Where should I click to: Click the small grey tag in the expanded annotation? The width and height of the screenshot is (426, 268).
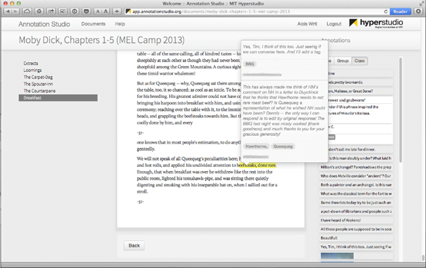click(x=332, y=137)
